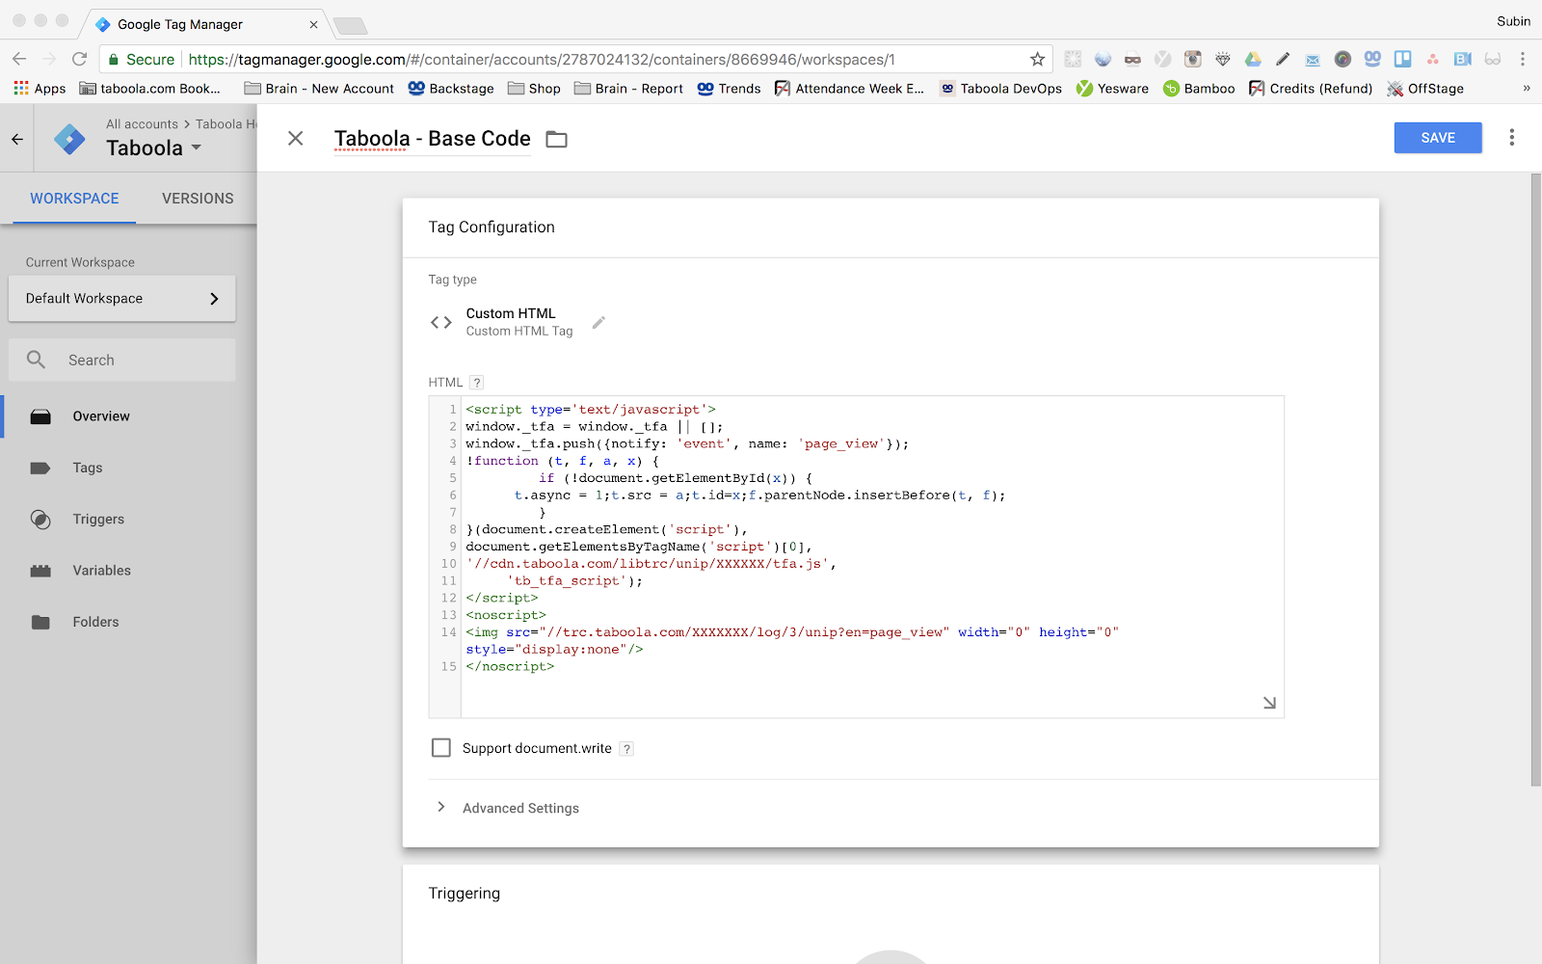Click the pencil icon to edit tag type
Viewport: 1542px width, 964px height.
(x=598, y=323)
